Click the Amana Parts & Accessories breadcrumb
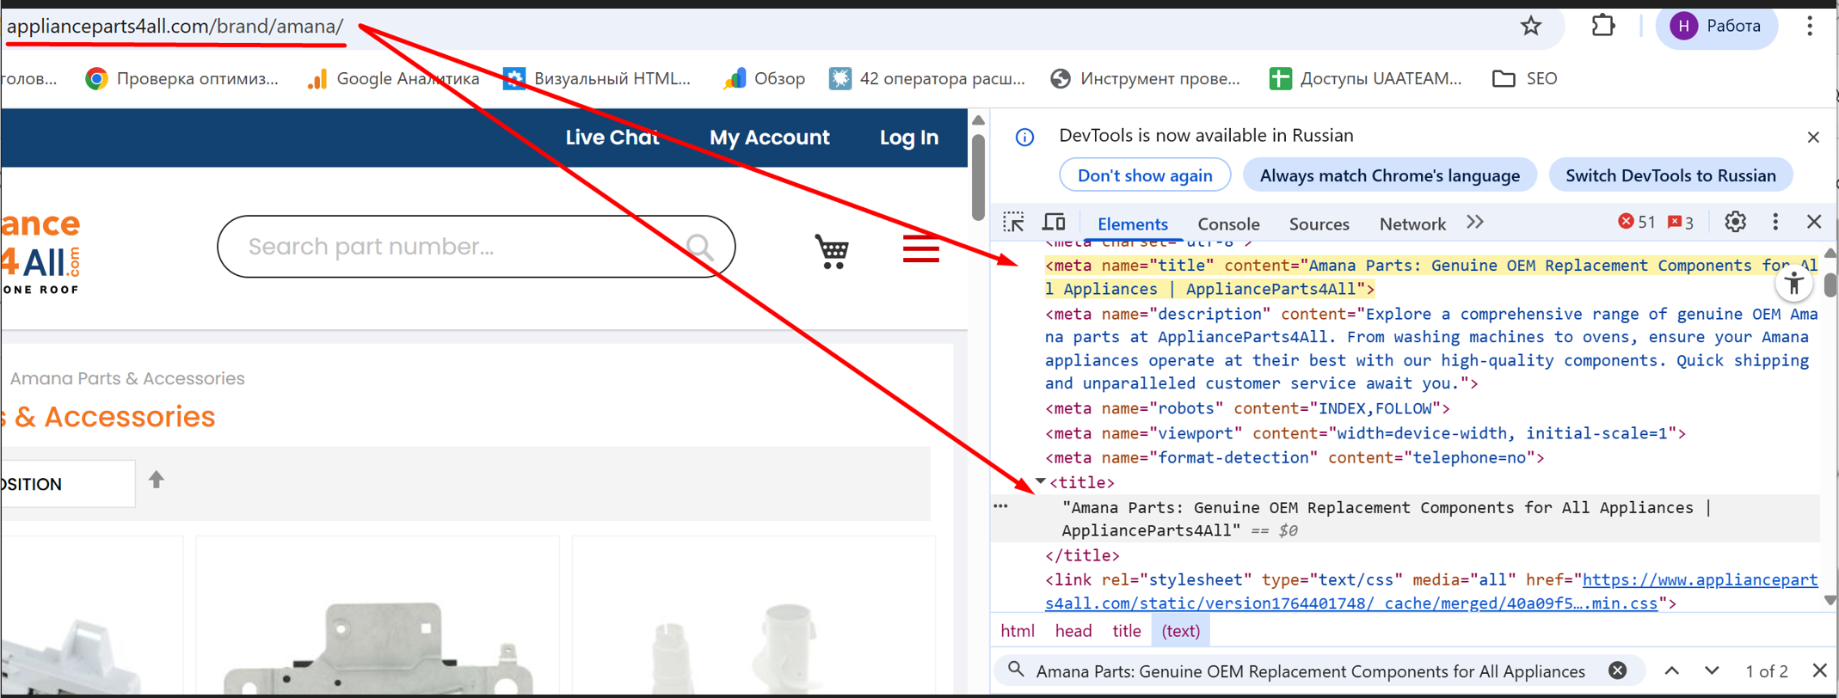 [127, 378]
